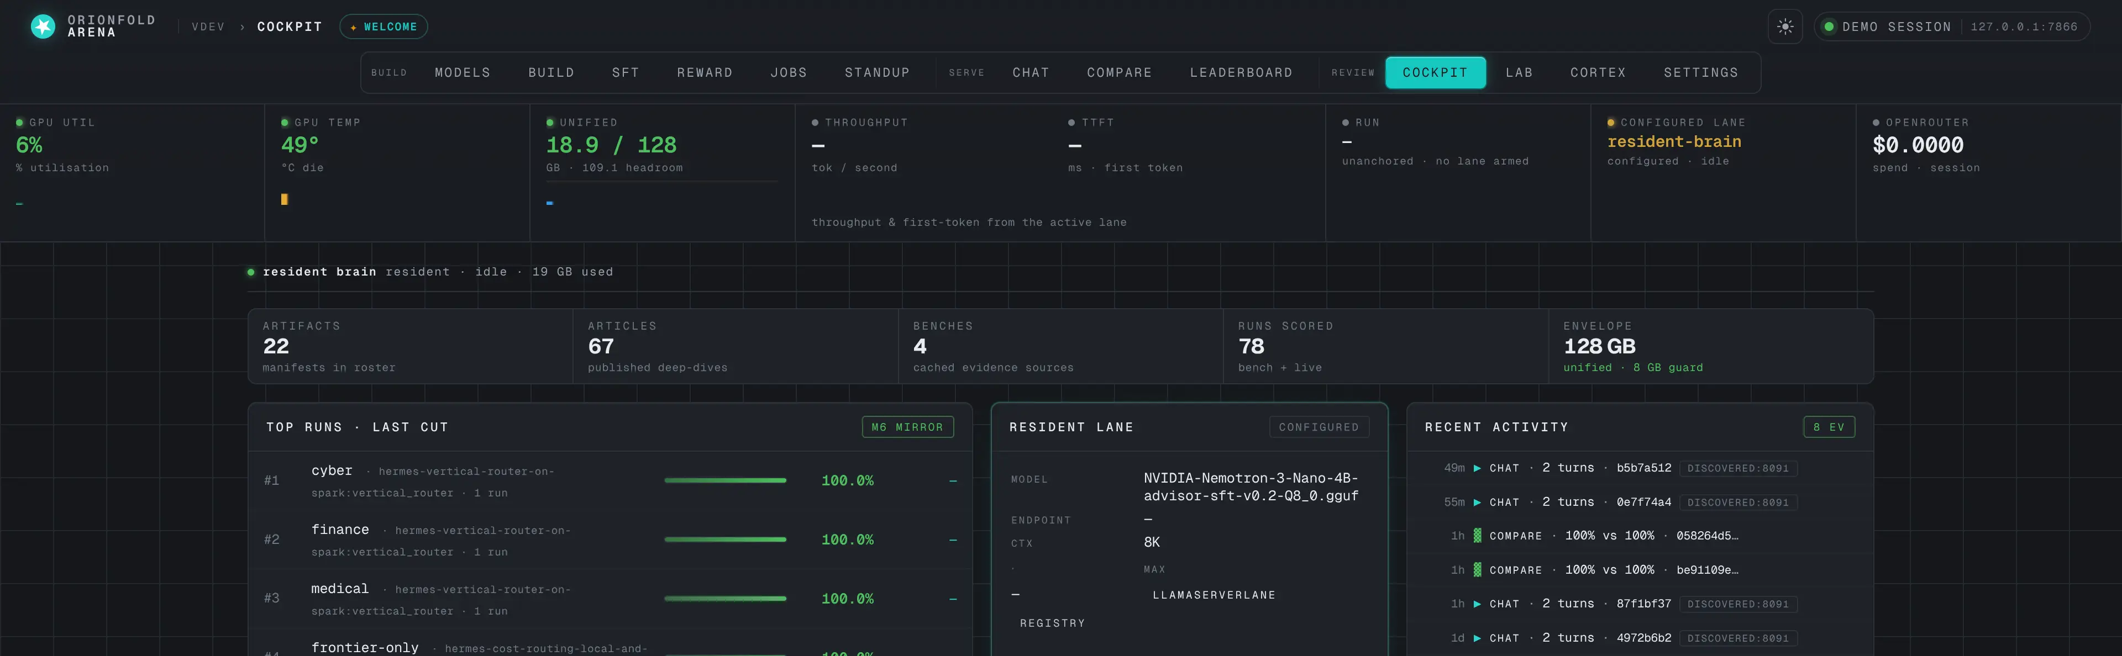This screenshot has width=2122, height=656.
Task: Click the finance run progress bar
Action: point(725,539)
